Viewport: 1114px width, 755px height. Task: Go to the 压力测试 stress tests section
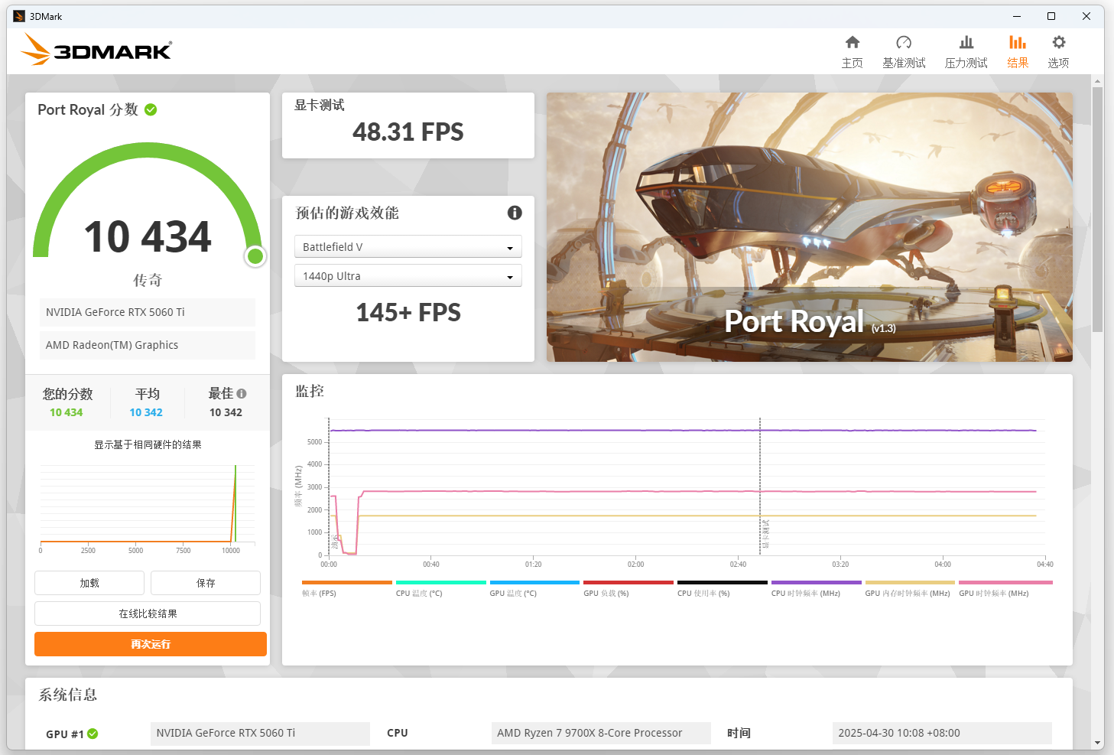click(966, 52)
